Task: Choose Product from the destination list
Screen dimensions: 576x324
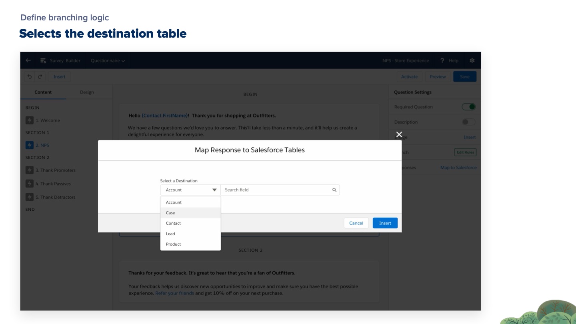Action: (190, 244)
